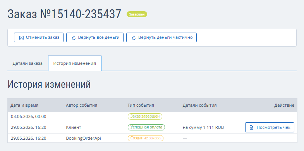Click the Тип события column header
The image size is (304, 151).
[x=141, y=105]
